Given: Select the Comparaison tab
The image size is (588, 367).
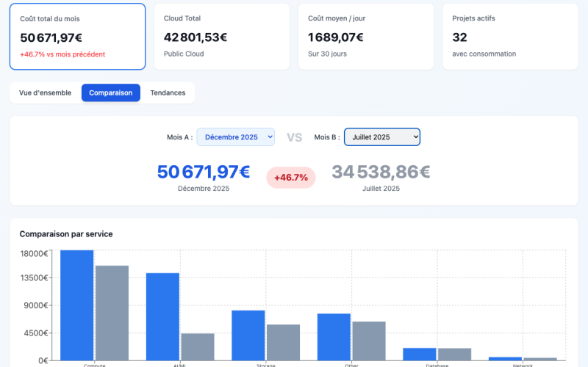Looking at the screenshot, I should point(111,93).
